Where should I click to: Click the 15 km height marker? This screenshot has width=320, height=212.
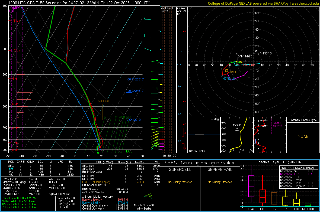[16, 21]
